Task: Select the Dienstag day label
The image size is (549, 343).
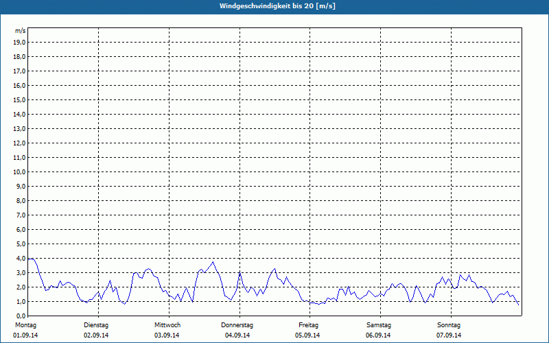Action: (x=96, y=325)
